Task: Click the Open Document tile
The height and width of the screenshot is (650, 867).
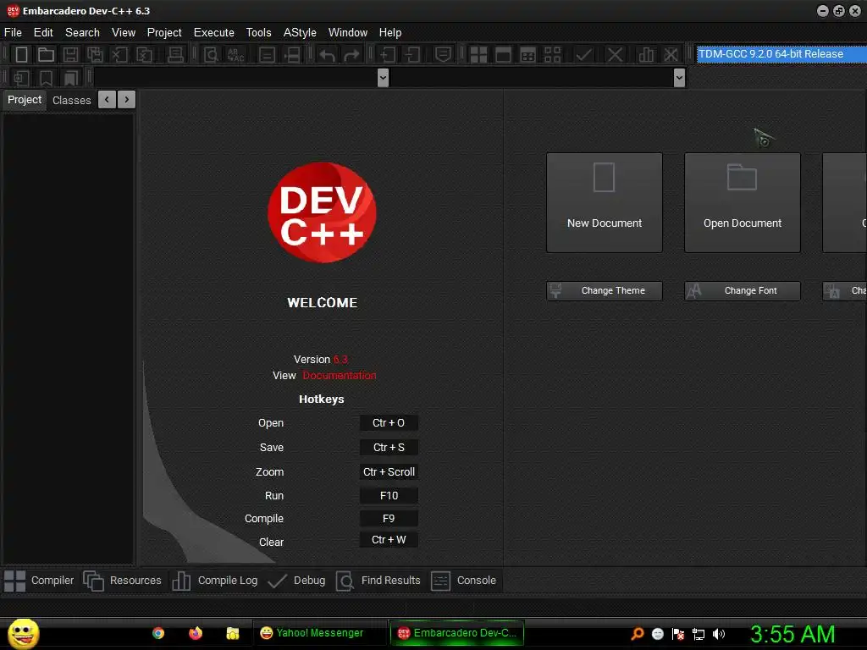Action: [743, 203]
